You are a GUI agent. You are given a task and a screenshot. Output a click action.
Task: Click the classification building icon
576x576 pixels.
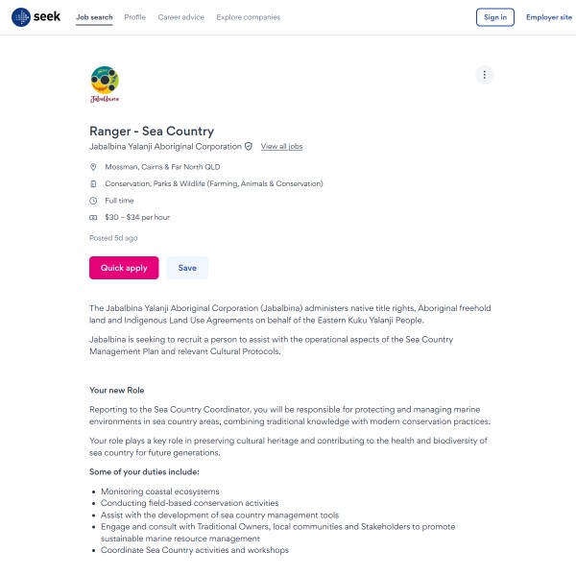(x=93, y=183)
